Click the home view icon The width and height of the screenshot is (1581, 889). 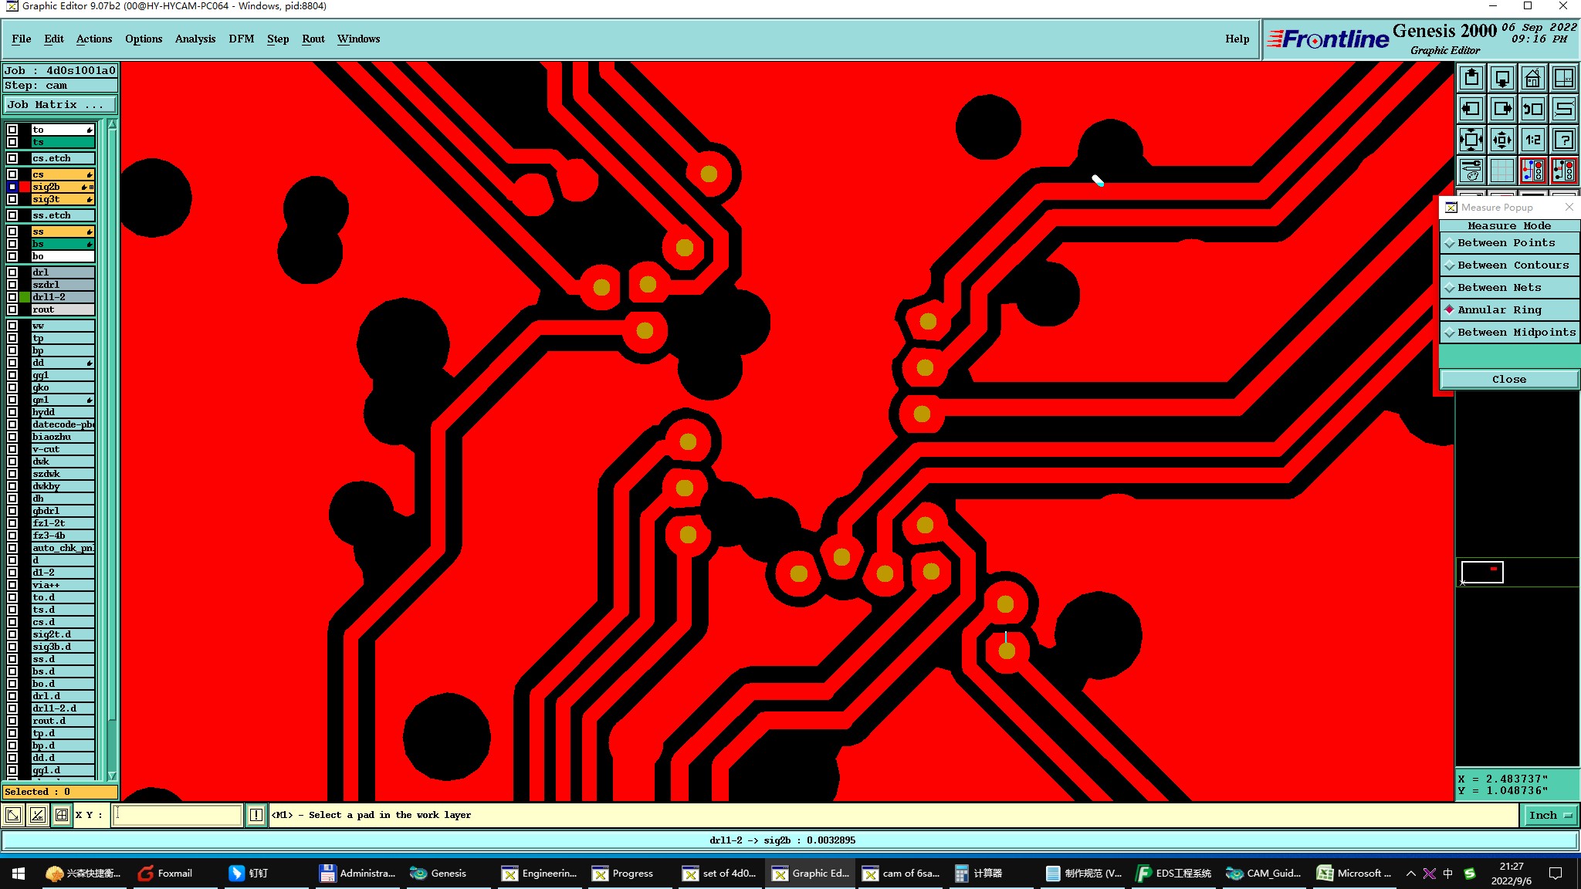pos(1533,78)
